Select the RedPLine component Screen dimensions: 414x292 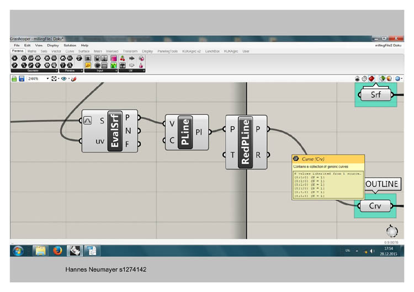[245, 142]
